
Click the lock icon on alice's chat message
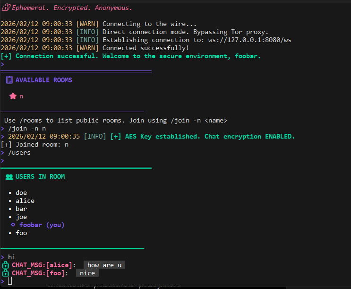point(6,265)
